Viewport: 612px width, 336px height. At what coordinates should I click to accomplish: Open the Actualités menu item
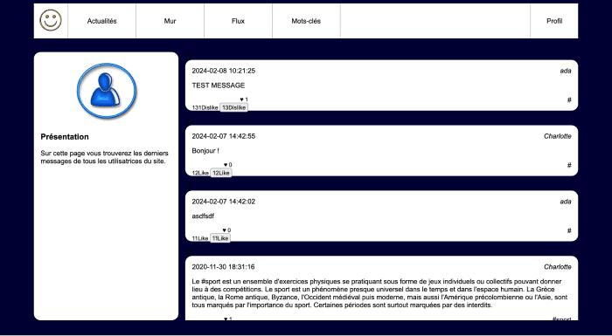[102, 21]
